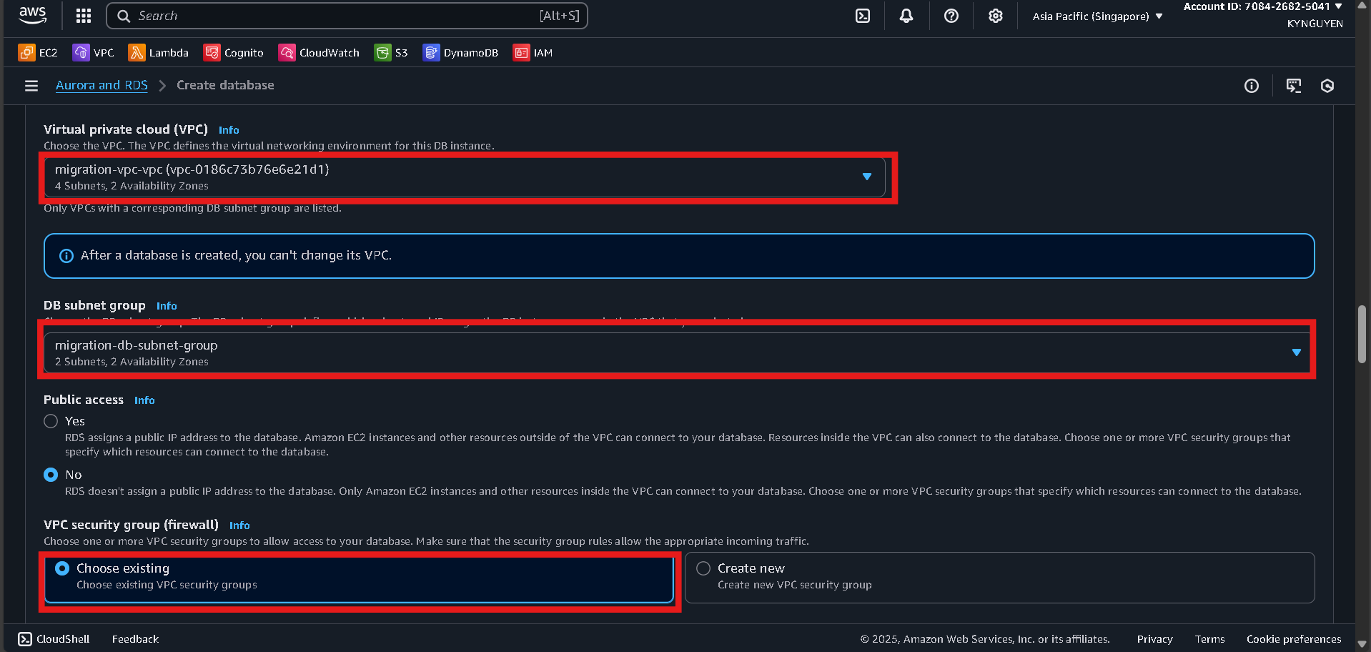
Task: Open the EC2 service shortcut
Action: (x=39, y=53)
